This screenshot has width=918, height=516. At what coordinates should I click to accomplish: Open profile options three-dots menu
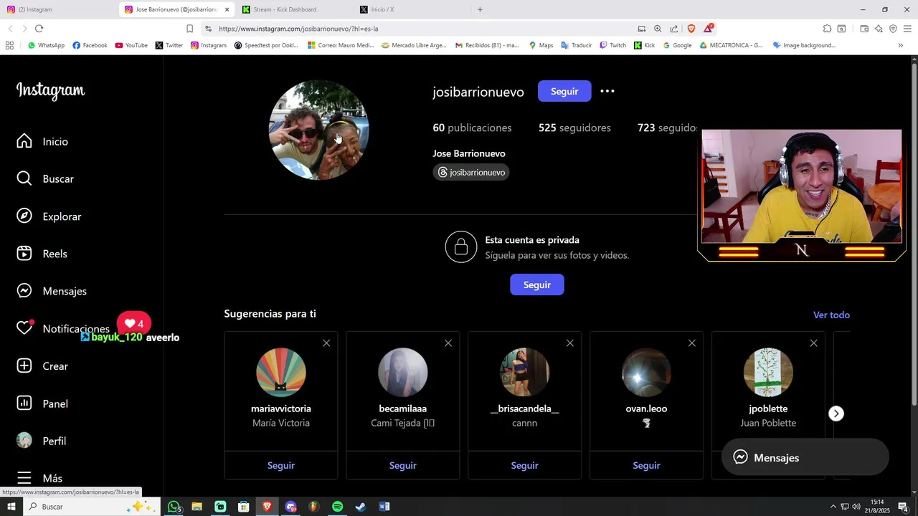click(x=607, y=91)
